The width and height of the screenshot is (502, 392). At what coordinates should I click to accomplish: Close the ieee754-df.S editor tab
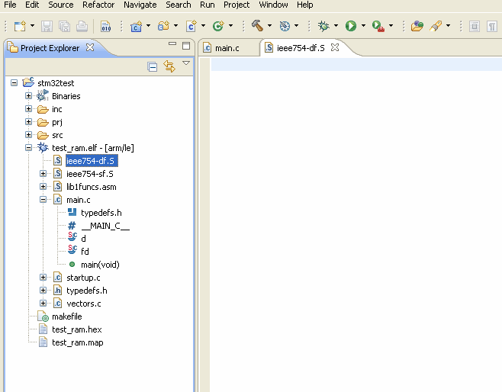[x=335, y=48]
